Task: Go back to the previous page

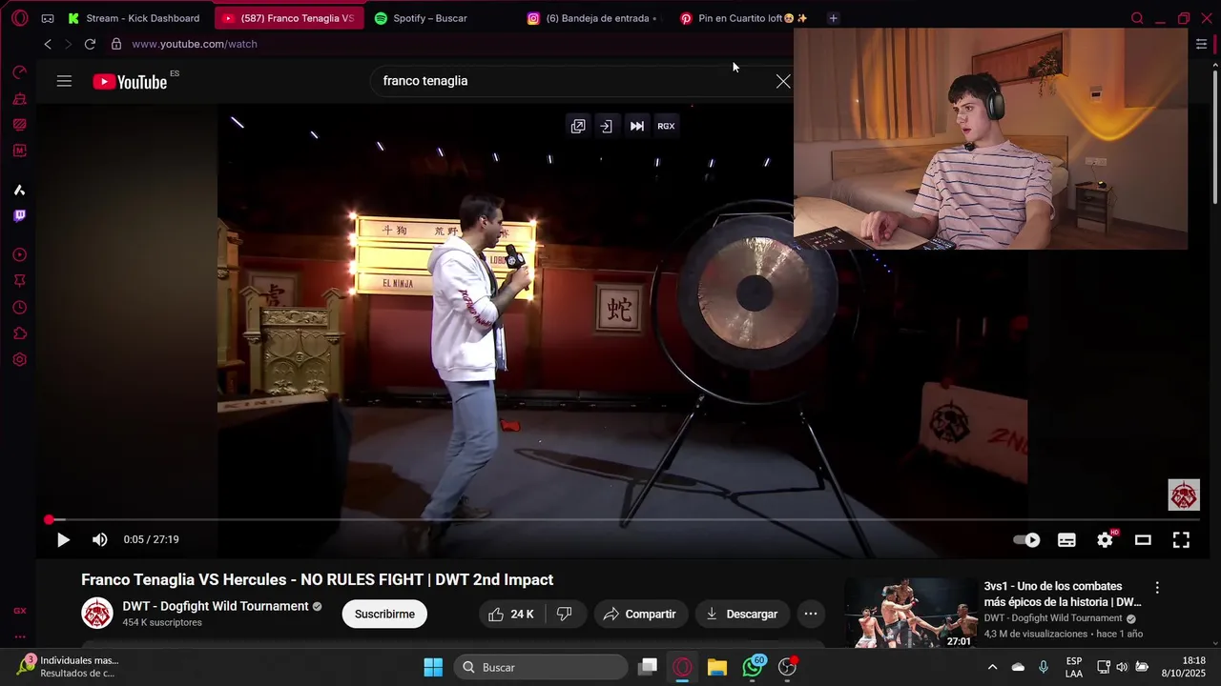Action: tap(48, 44)
